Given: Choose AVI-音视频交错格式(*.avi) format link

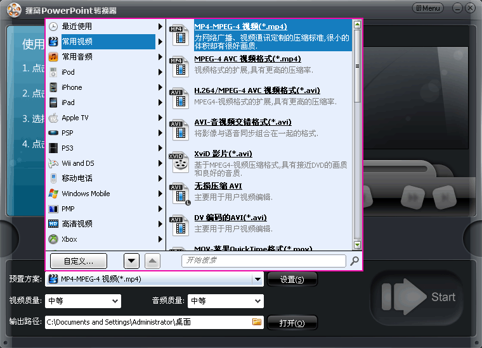Looking at the screenshot, I should [x=243, y=122].
